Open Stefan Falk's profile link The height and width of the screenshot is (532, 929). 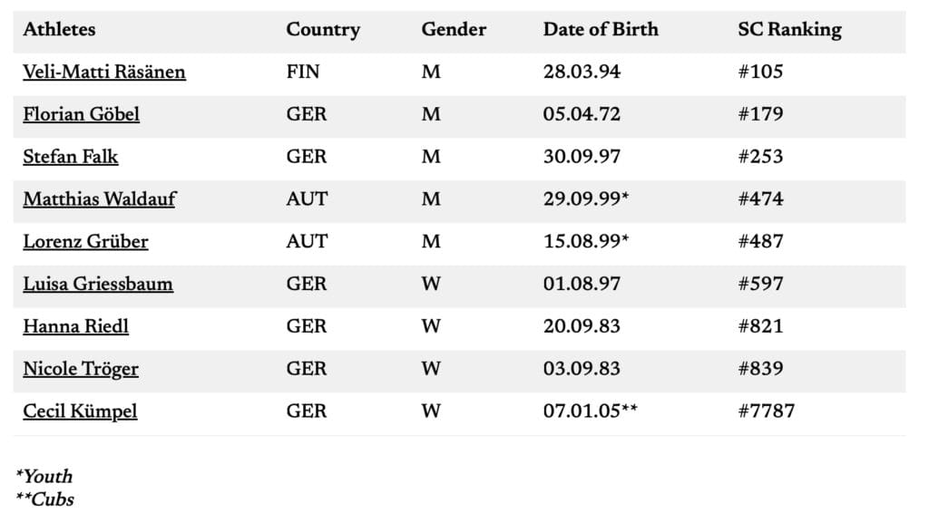(70, 157)
